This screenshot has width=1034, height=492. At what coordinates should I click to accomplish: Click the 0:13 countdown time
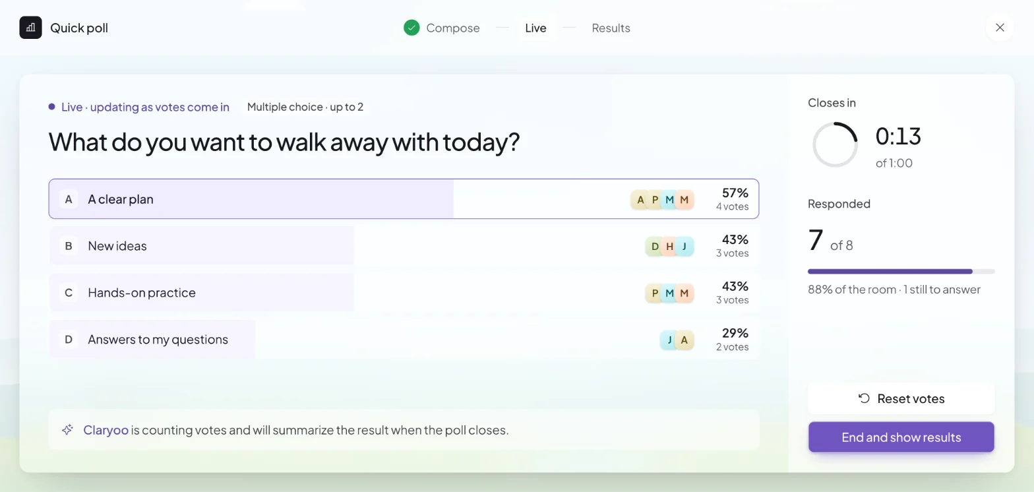coord(898,136)
